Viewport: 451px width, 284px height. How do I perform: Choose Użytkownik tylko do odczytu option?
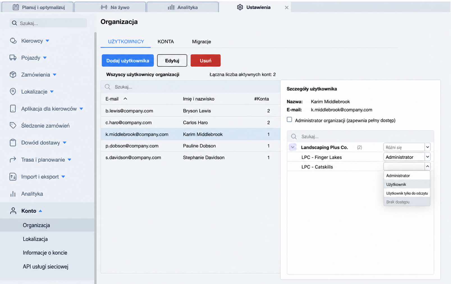tap(407, 193)
